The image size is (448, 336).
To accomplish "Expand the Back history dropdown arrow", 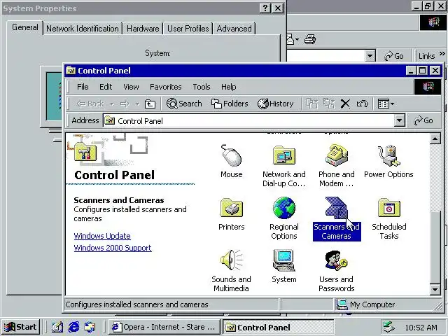I will (x=112, y=104).
